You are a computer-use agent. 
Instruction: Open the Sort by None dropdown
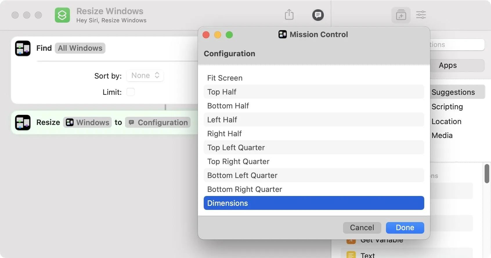[145, 76]
